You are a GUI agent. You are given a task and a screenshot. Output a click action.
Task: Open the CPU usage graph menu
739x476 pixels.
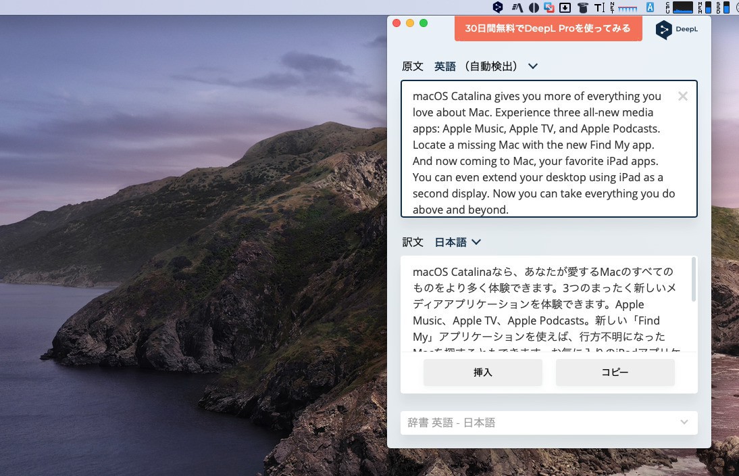click(679, 7)
